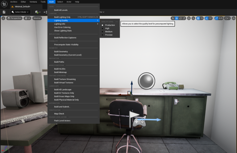This screenshot has width=237, height=153.
Task: Toggle the surface snapping icon
Action: (193, 18)
